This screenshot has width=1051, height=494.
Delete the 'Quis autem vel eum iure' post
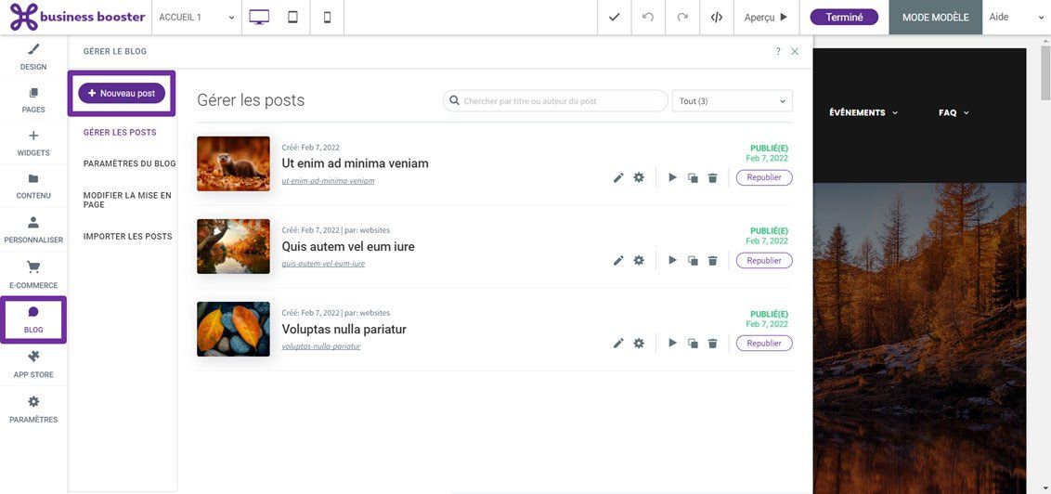(x=712, y=261)
